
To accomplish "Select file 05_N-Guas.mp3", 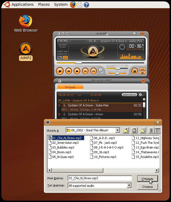I will click(x=61, y=157).
